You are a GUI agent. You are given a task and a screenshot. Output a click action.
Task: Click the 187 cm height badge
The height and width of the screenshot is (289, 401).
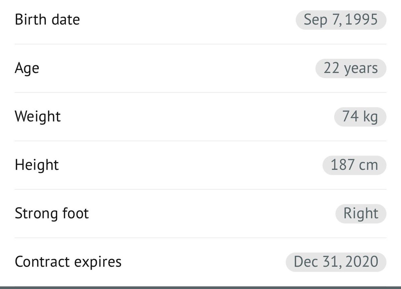click(355, 165)
